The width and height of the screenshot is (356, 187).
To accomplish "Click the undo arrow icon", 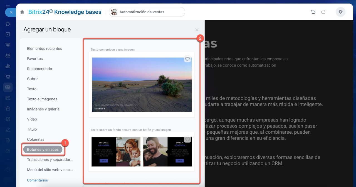I will pos(313,12).
